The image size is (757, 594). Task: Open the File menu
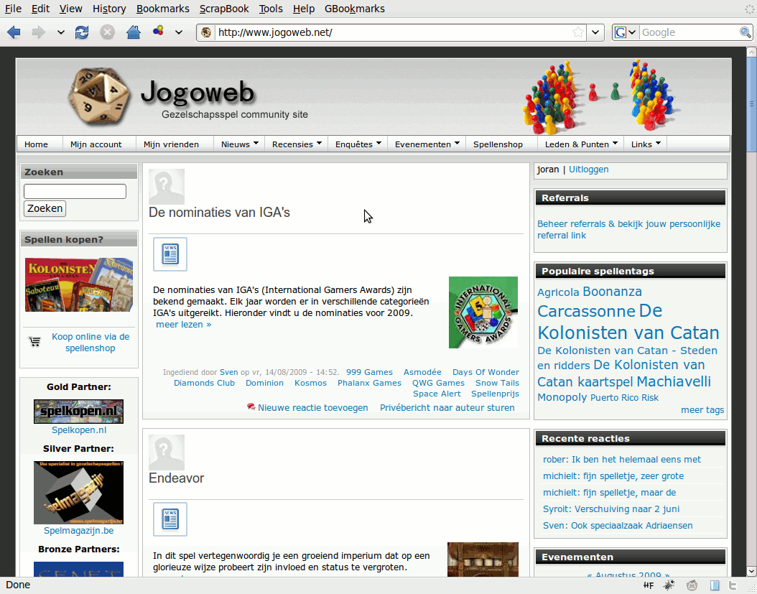(13, 9)
